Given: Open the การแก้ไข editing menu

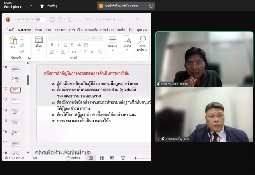Looking at the screenshot, I should click(x=142, y=43).
